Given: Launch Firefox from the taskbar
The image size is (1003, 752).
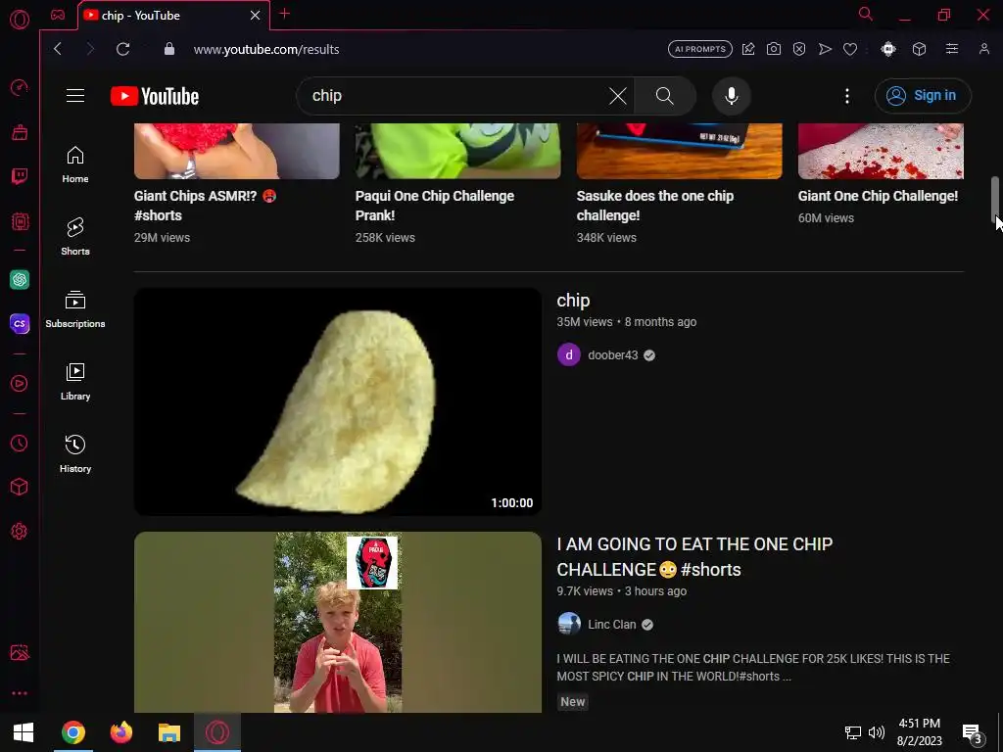Looking at the screenshot, I should [x=120, y=732].
